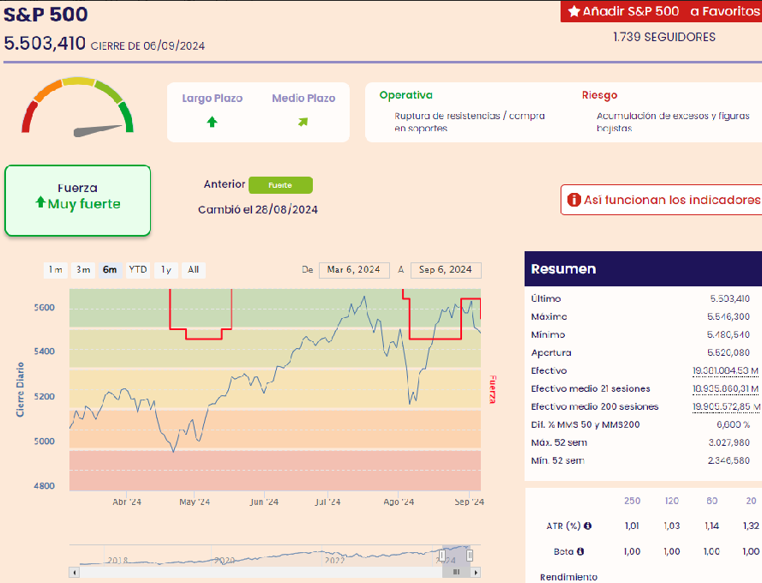762x583 pixels.
Task: Click the Operativa heading
Action: 405,95
